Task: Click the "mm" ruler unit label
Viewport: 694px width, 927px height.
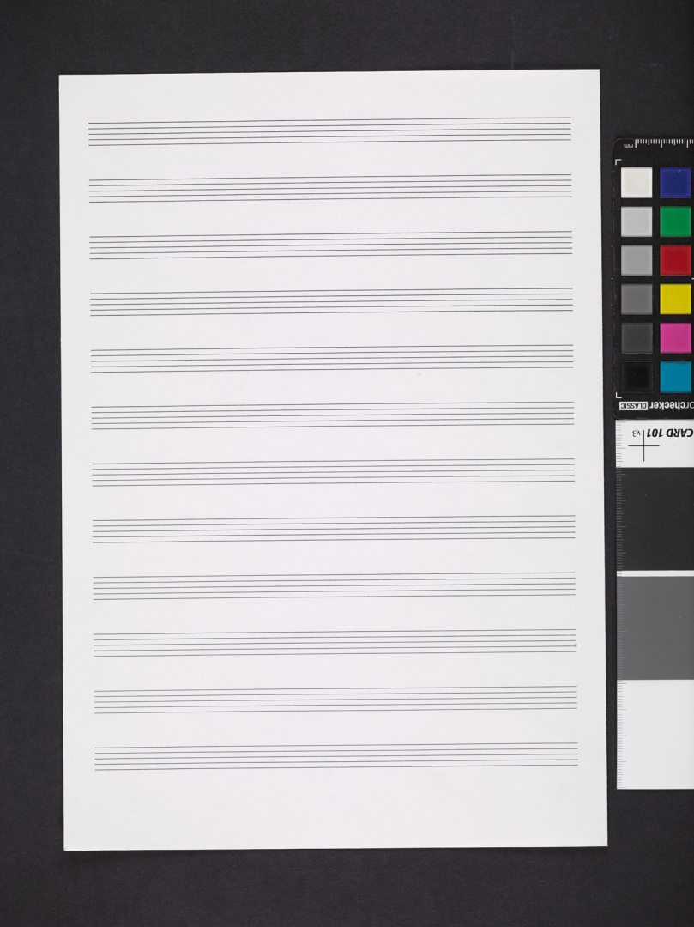Action: click(x=629, y=144)
